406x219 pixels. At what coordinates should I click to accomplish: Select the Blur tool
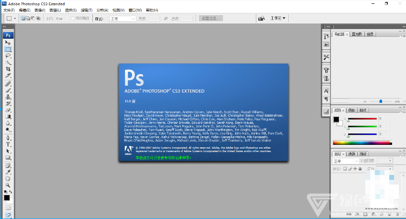coord(8,123)
